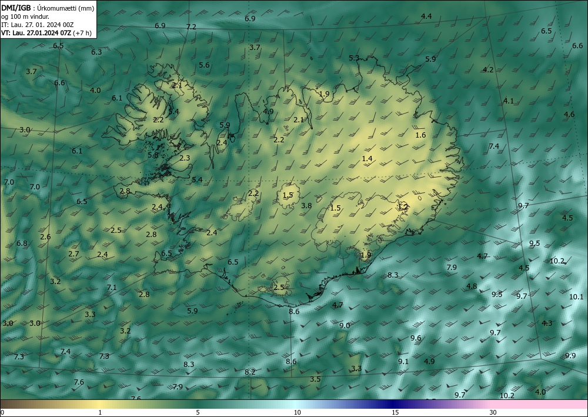The image size is (588, 417).
Task: Click the map value 9.6
Action: (416, 338)
